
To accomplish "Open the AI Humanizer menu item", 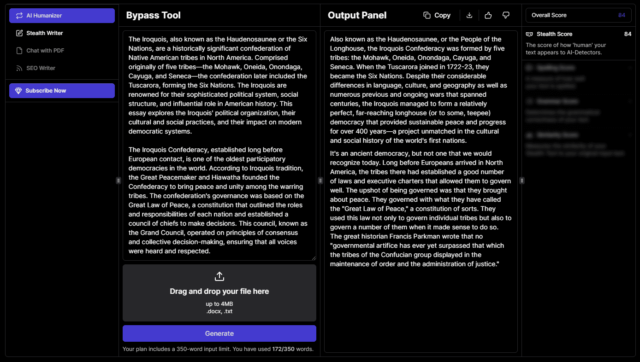I will 62,16.
